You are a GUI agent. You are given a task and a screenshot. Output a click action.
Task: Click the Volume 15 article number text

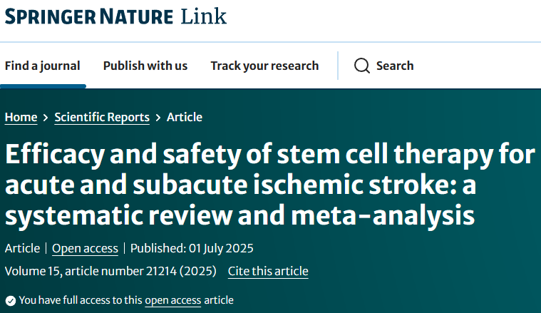[x=110, y=271]
